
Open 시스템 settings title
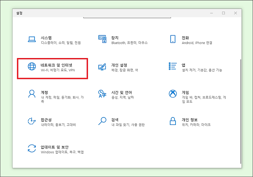[x=46, y=38]
